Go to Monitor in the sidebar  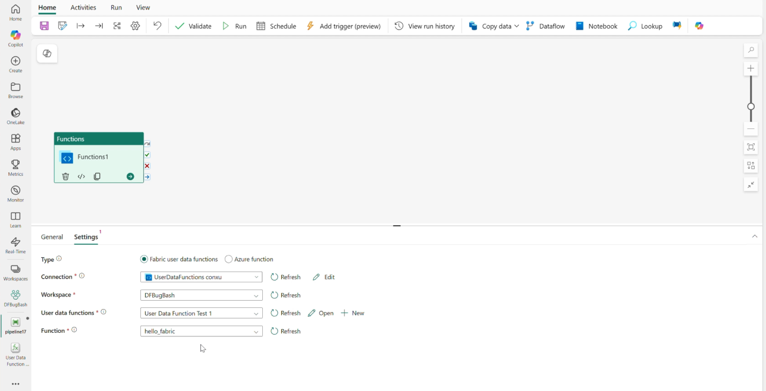pos(15,194)
